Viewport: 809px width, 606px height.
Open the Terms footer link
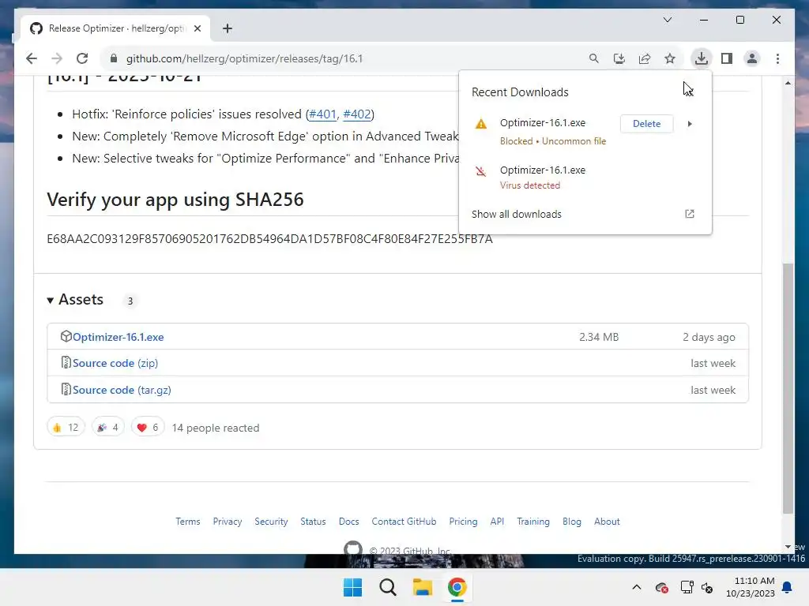tap(188, 522)
